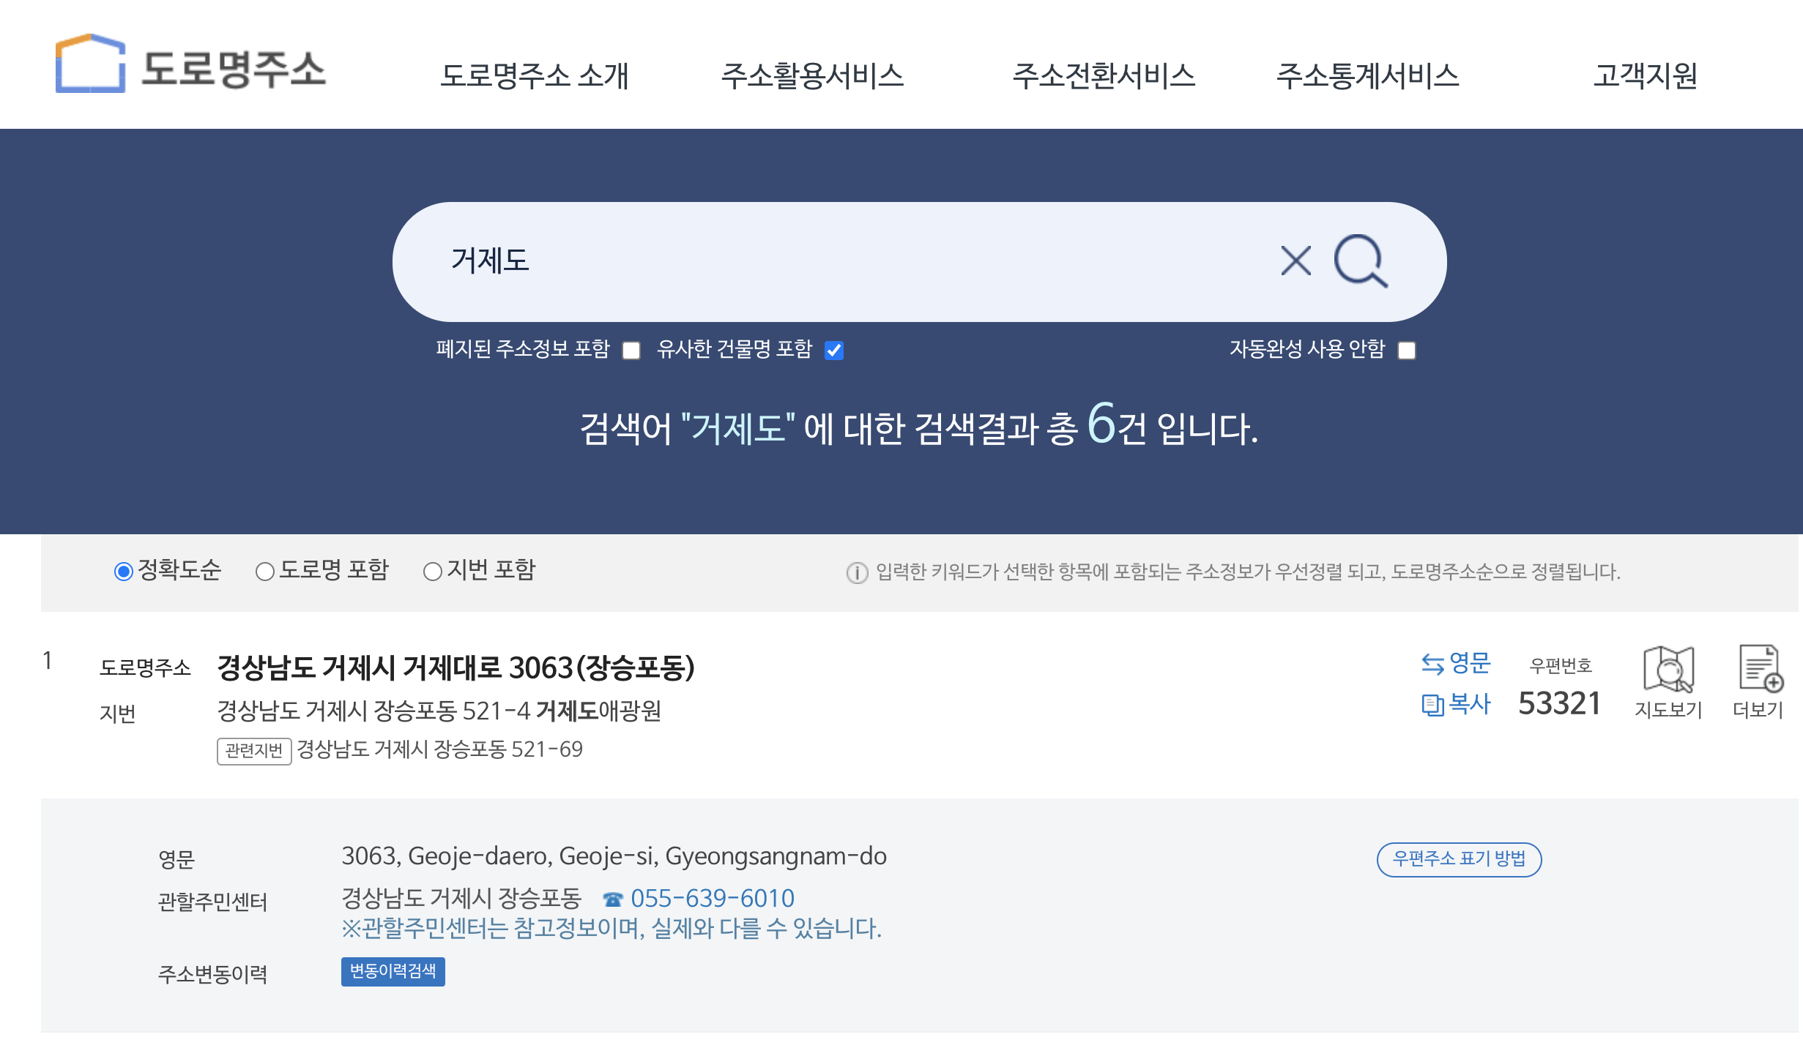Select 지번 포함 radio option
Image resolution: width=1803 pixels, height=1048 pixels.
[432, 572]
